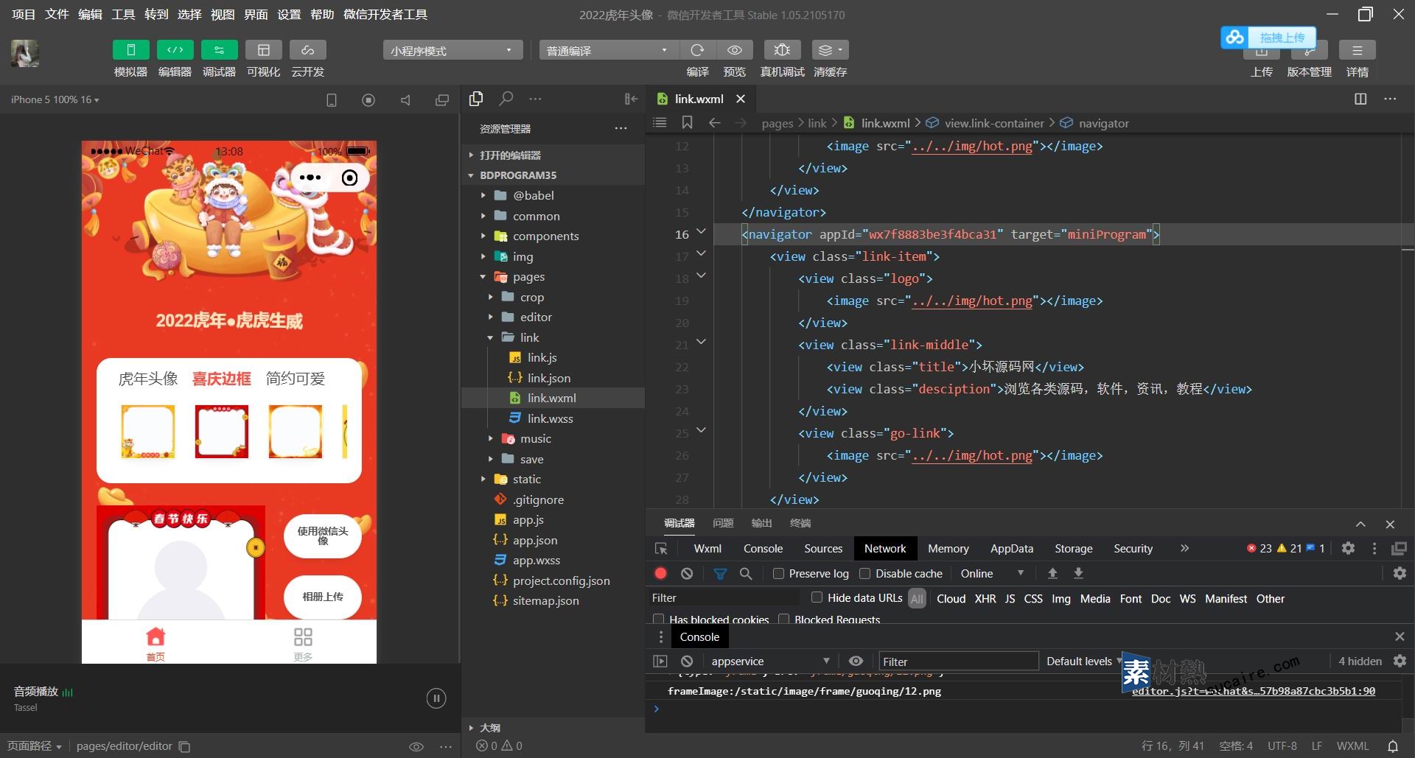Switch to the AppData tab

1011,548
